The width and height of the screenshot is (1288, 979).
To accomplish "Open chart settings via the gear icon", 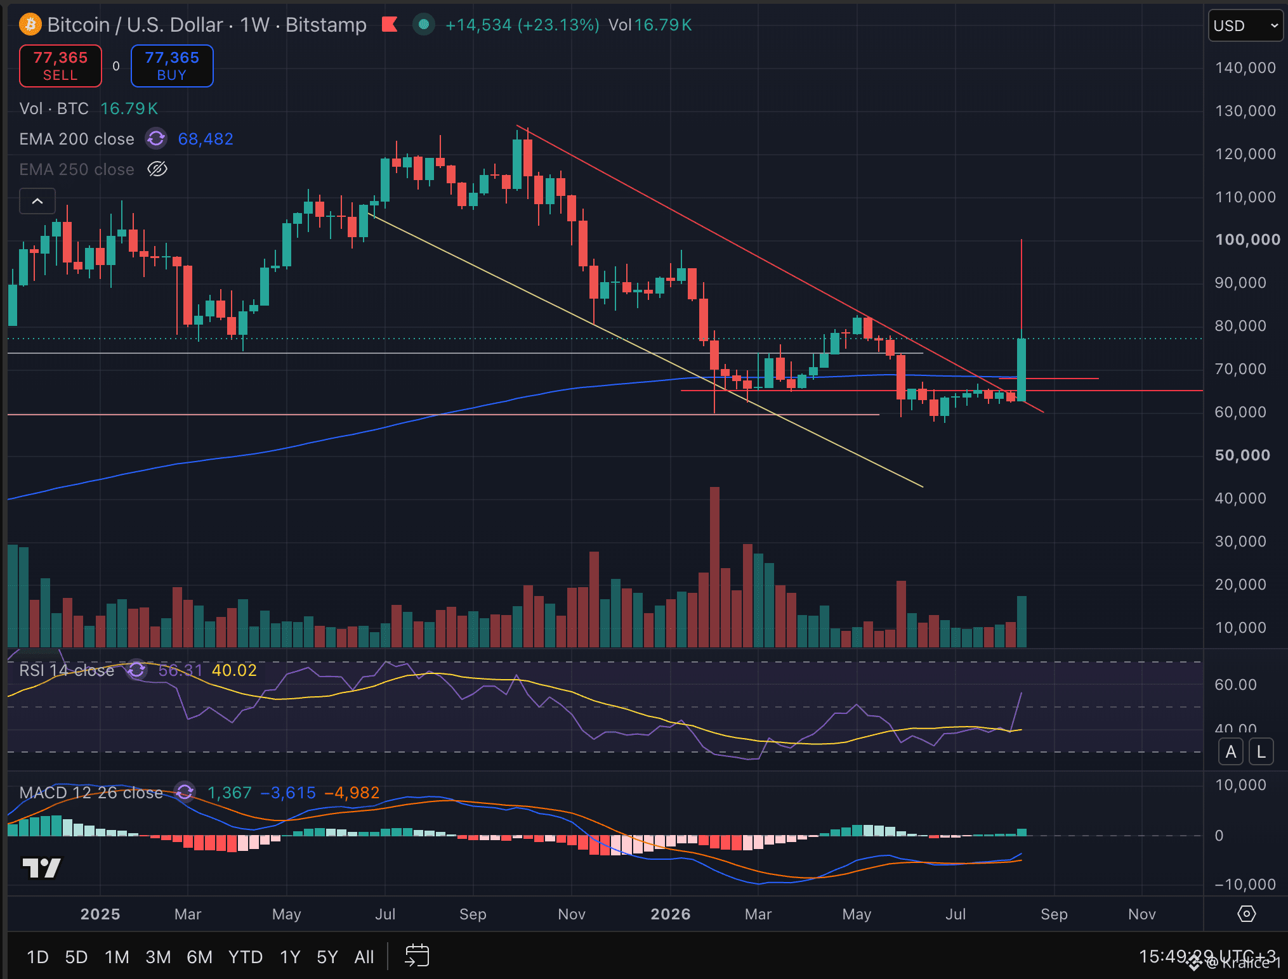I will [1246, 914].
